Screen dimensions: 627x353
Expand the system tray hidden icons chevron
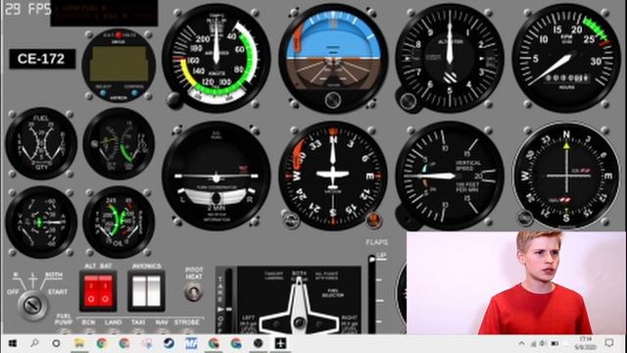(521, 343)
